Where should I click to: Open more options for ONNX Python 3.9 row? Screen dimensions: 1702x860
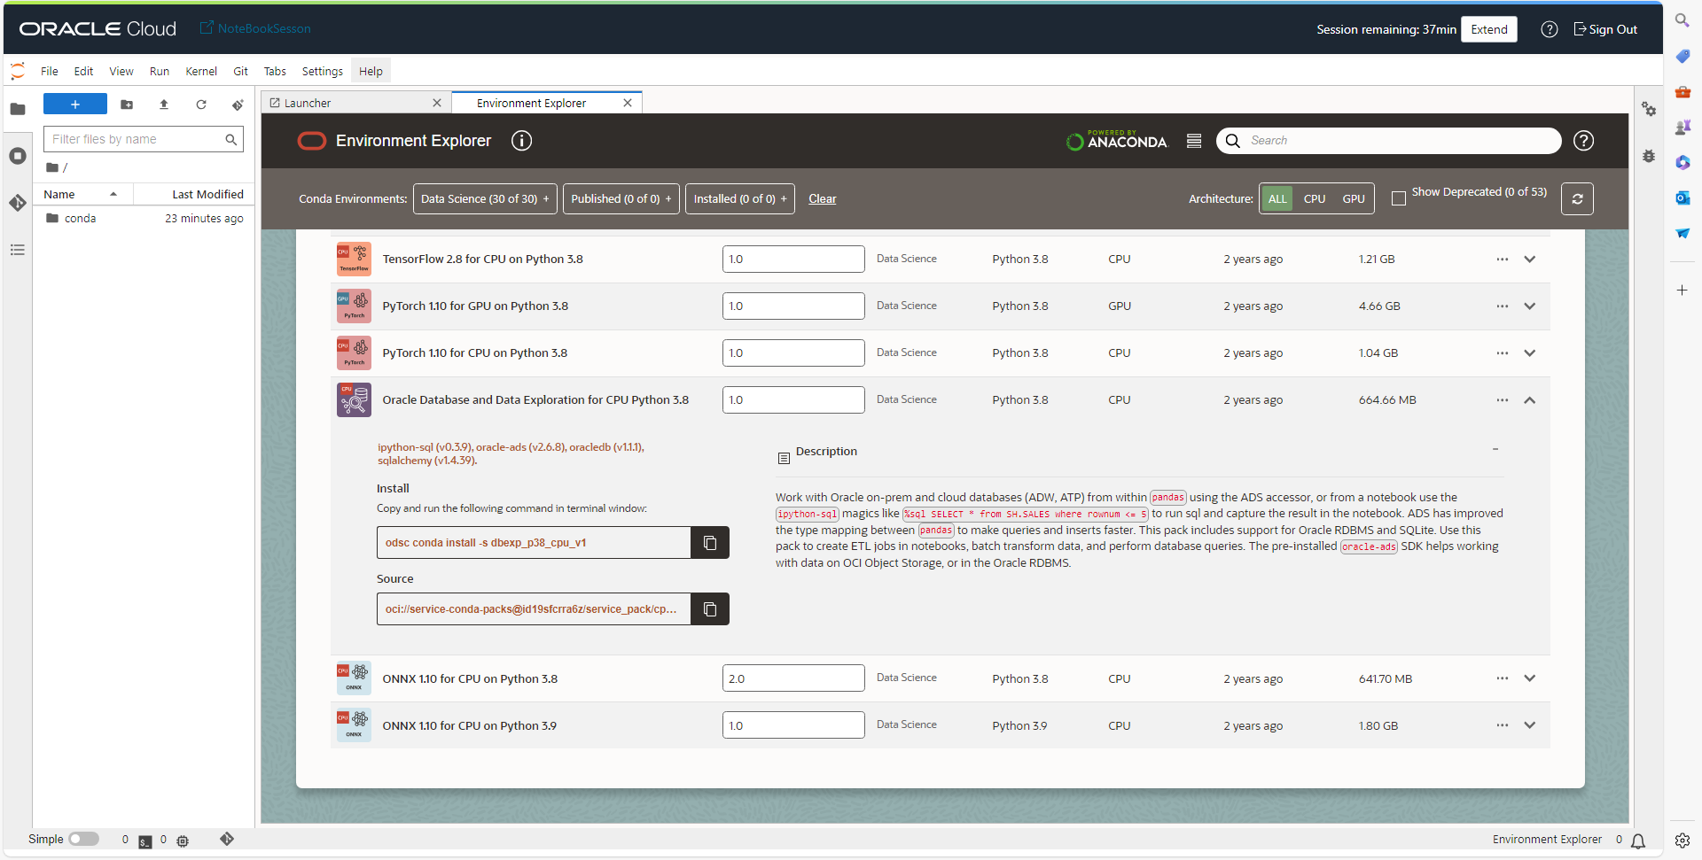1502,725
